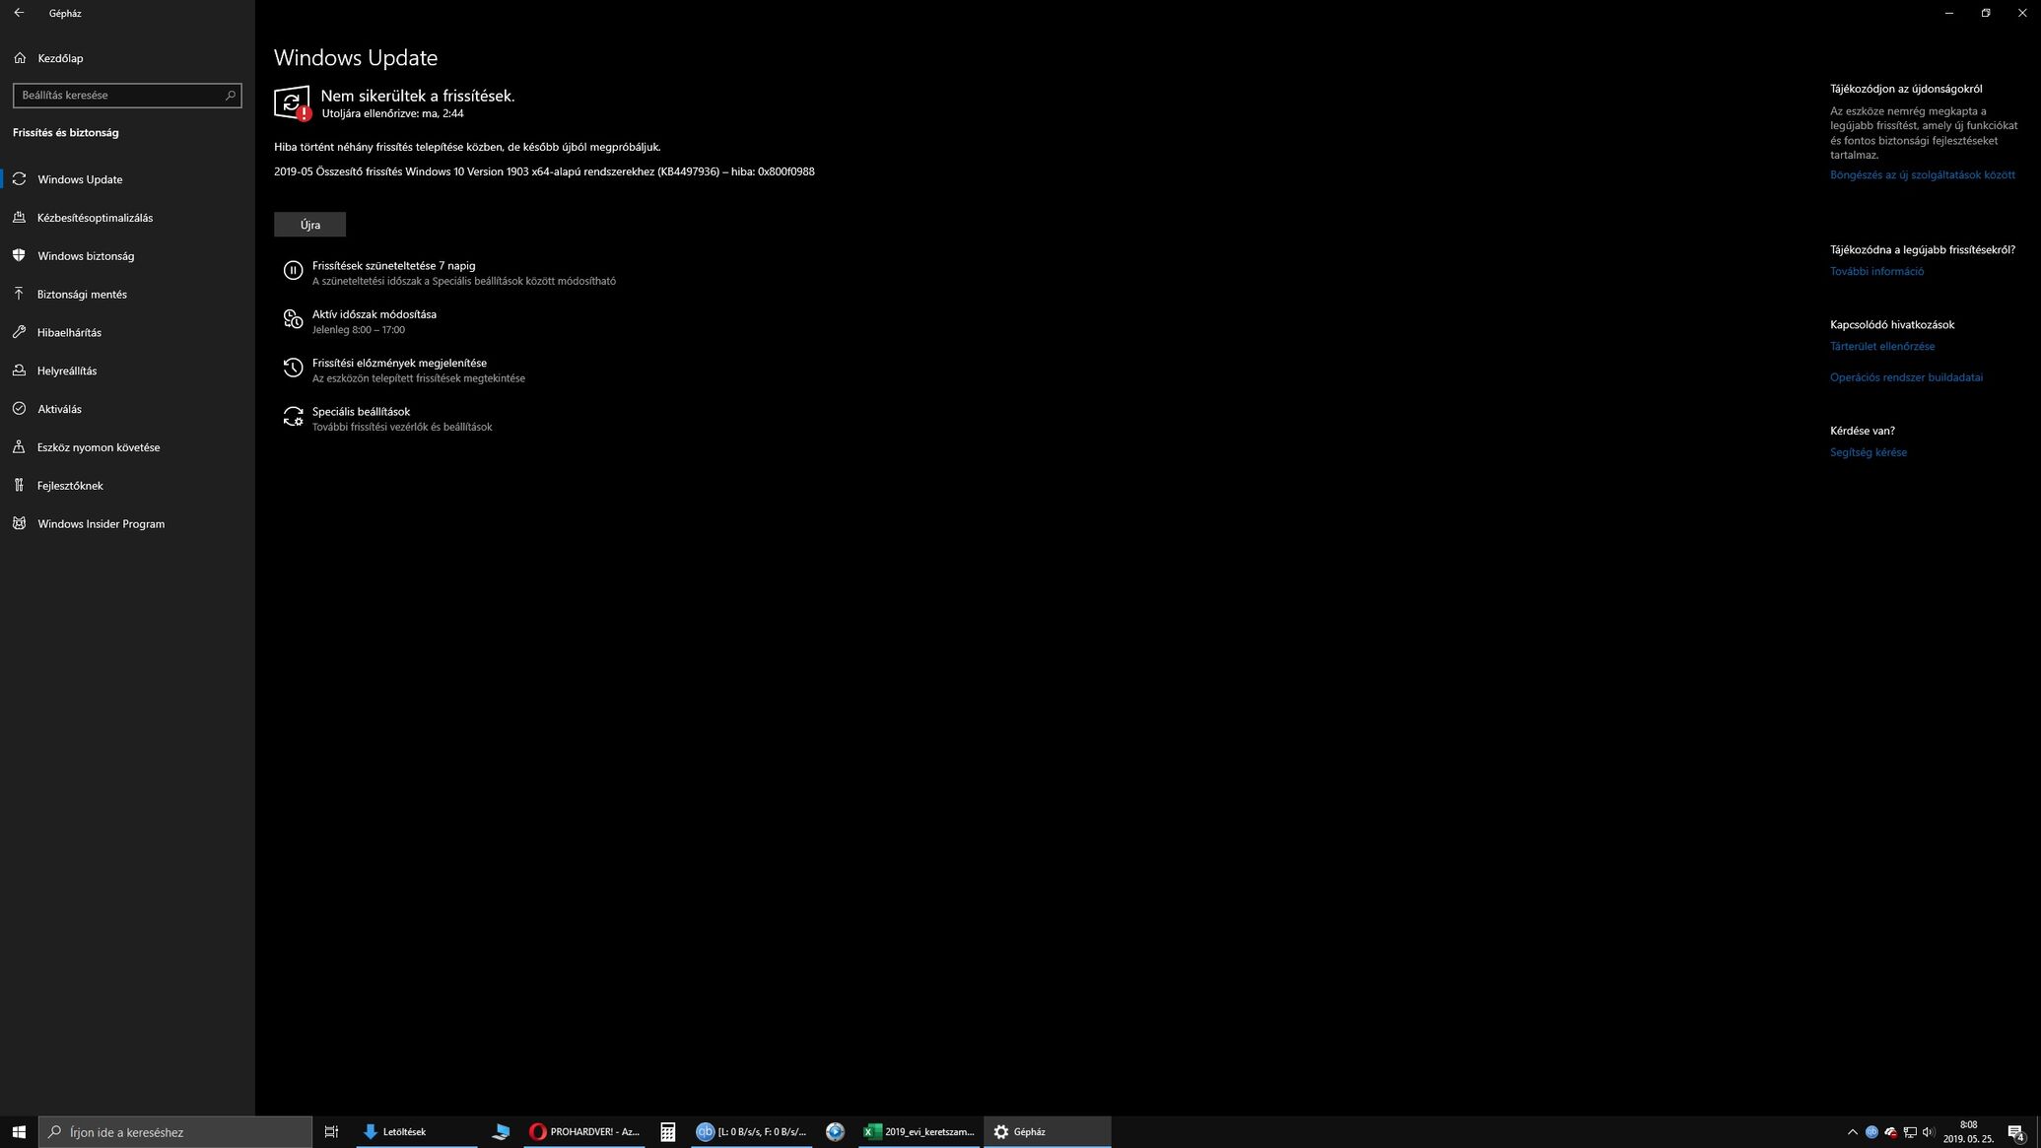Click the clock icon for Aktív időszak módosítása
Viewport: 2041px width, 1148px height.
point(293,320)
